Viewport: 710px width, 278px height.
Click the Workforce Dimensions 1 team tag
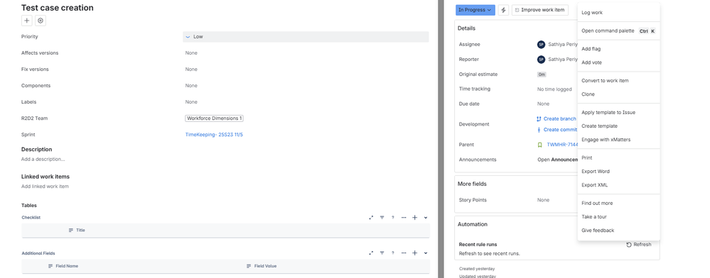pos(214,118)
